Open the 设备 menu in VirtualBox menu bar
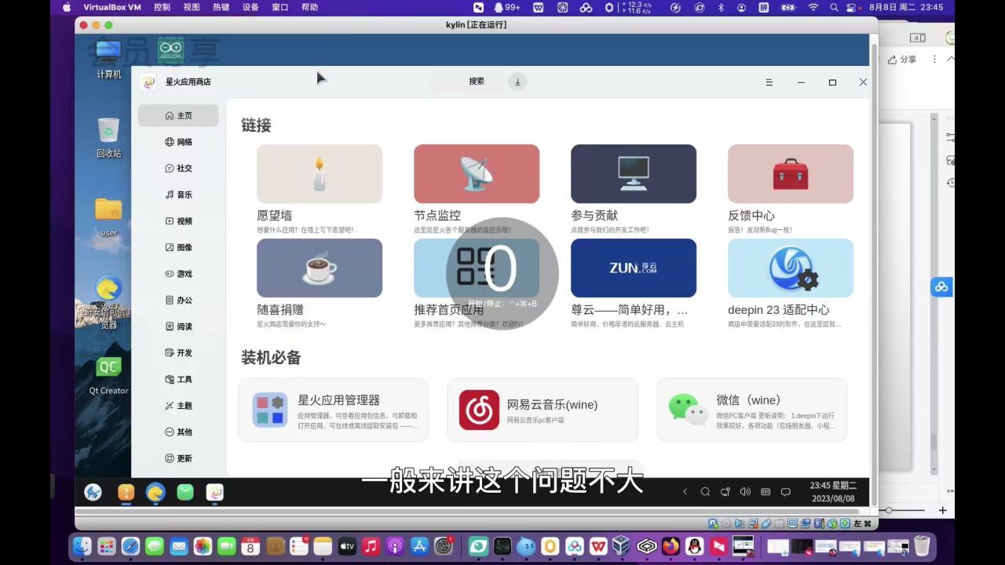 [x=250, y=7]
